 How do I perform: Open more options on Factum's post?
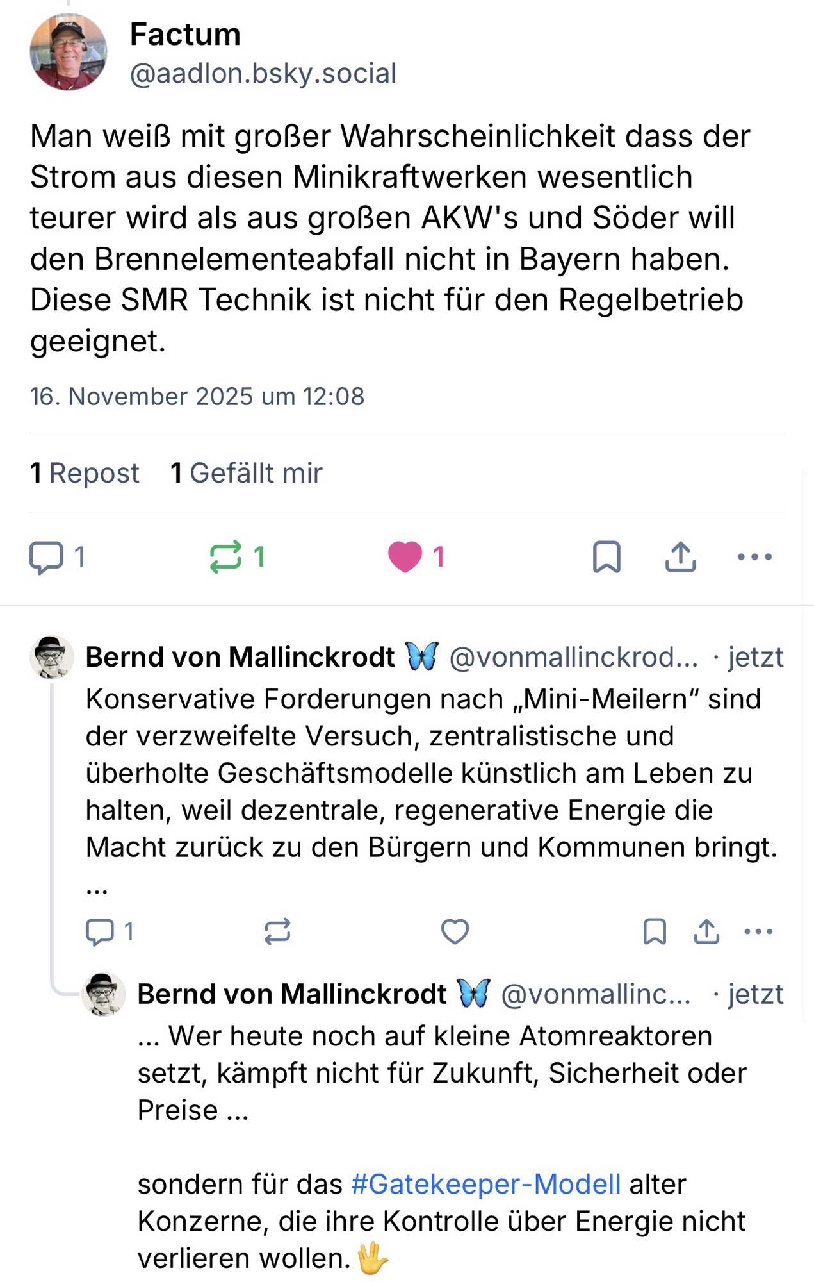coord(754,556)
